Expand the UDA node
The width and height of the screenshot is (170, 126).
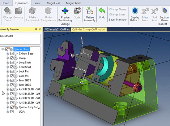[8, 112]
